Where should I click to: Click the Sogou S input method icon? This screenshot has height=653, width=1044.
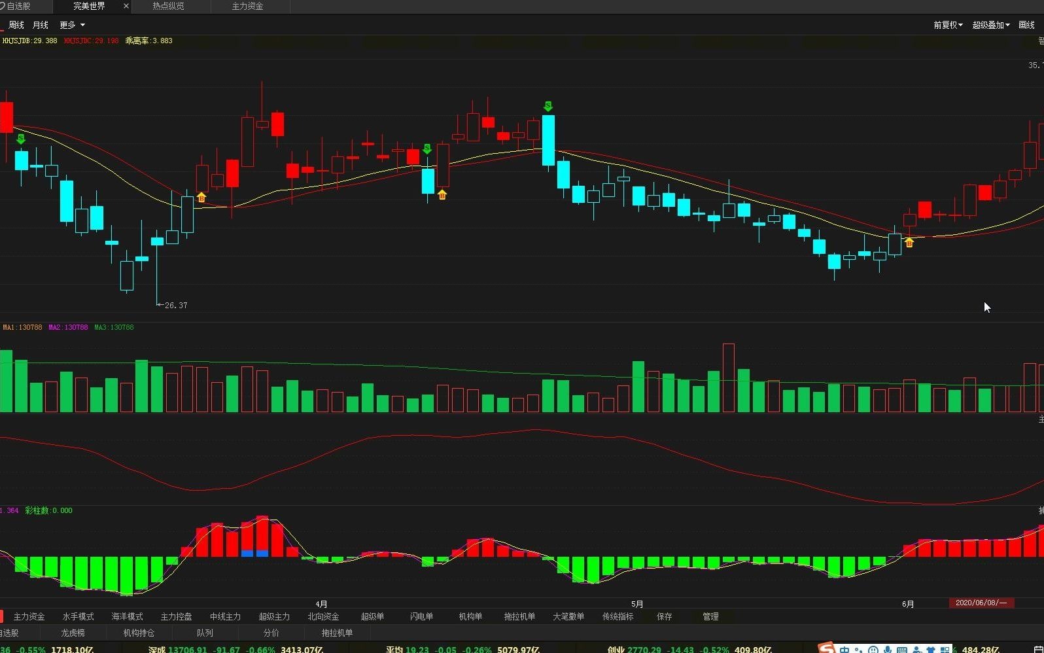827,648
